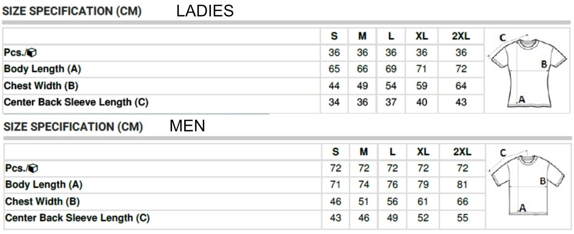Click the 2XL column header in Ladies table
Image resolution: width=574 pixels, height=234 pixels.
click(461, 36)
